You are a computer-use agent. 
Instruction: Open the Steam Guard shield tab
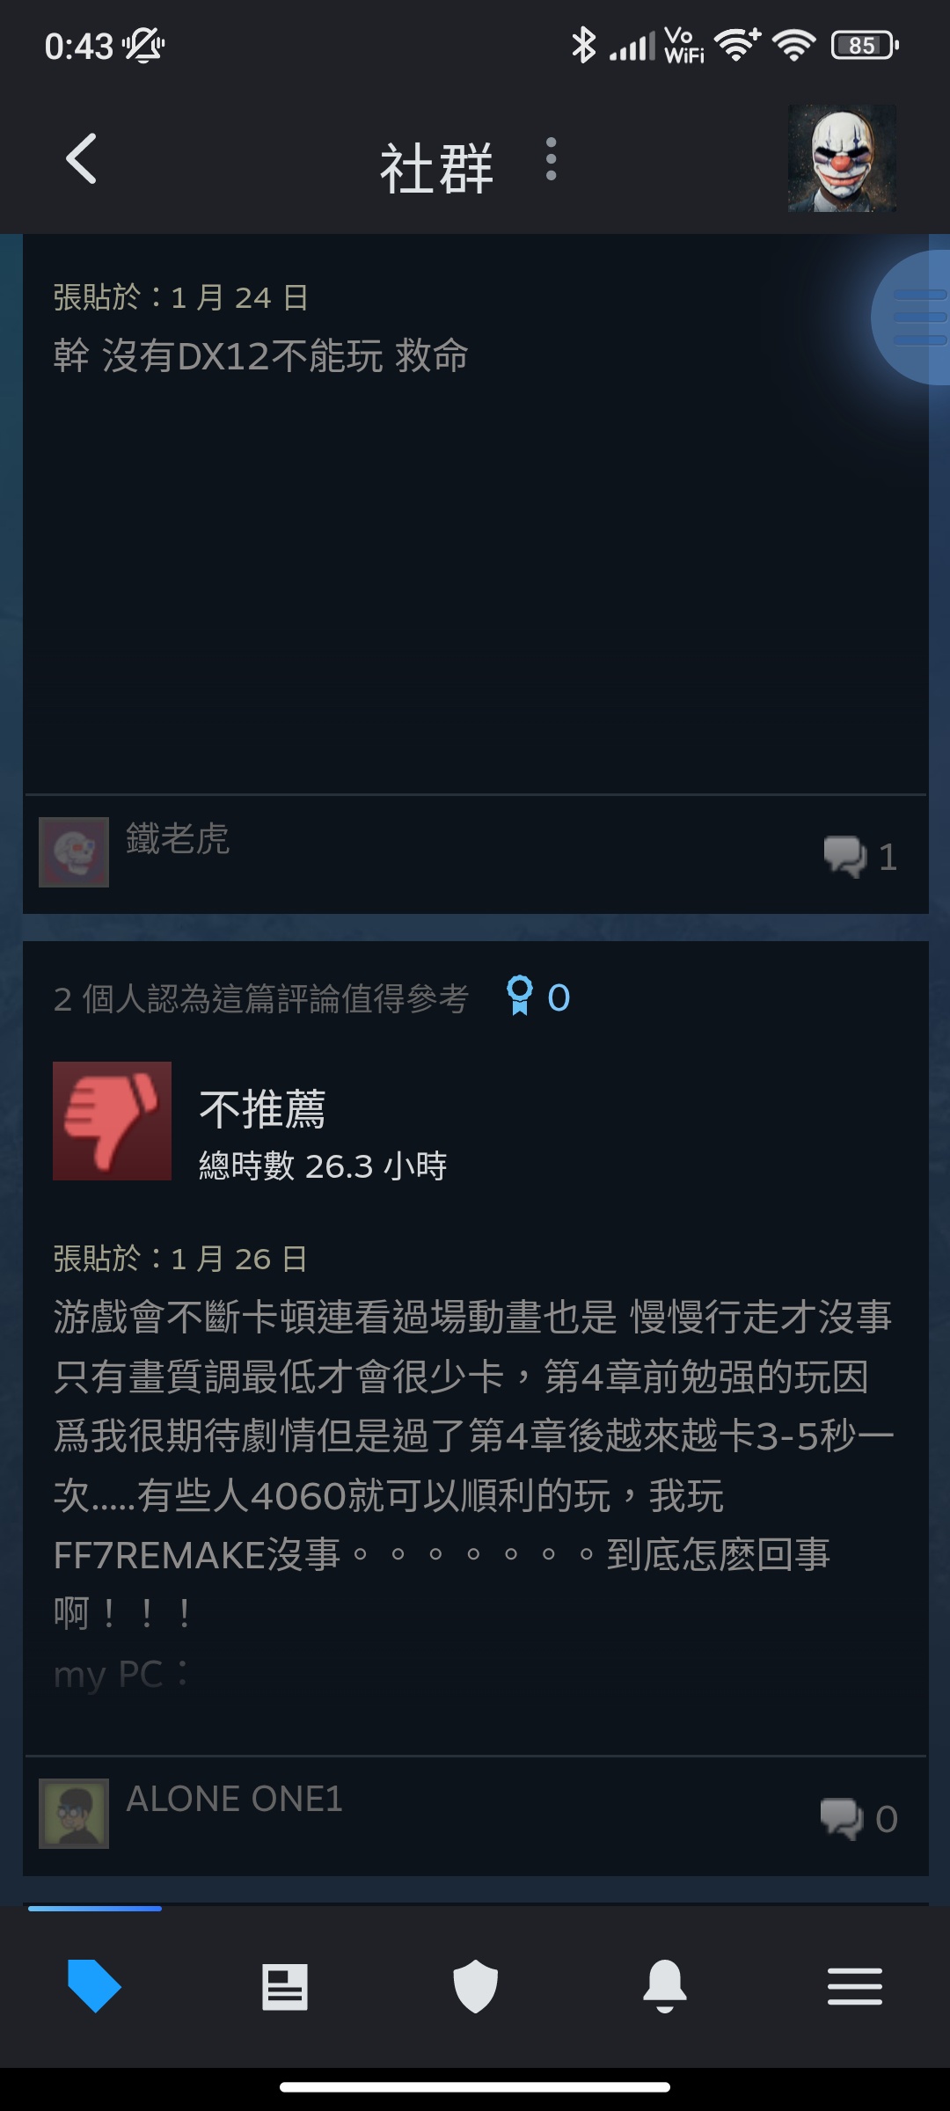coord(475,1986)
